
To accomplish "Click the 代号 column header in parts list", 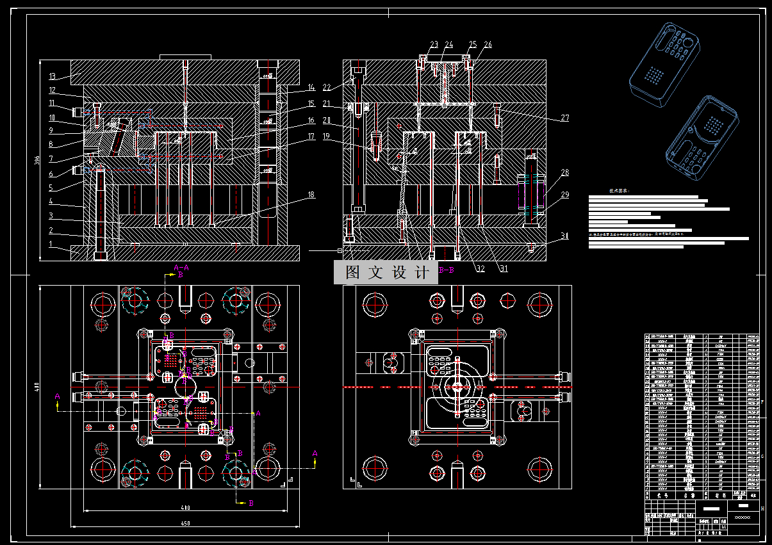I will 662,495.
